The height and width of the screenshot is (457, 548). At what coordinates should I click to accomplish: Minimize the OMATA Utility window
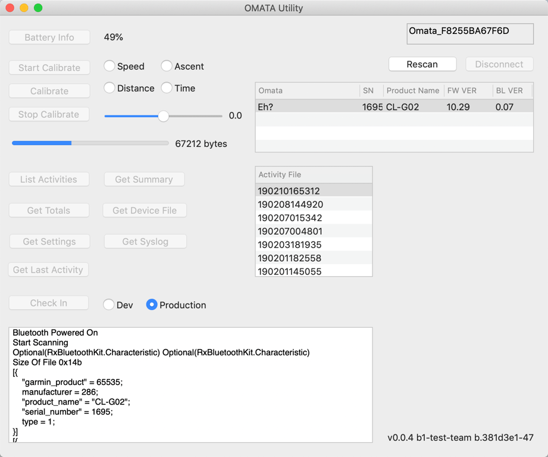point(24,8)
